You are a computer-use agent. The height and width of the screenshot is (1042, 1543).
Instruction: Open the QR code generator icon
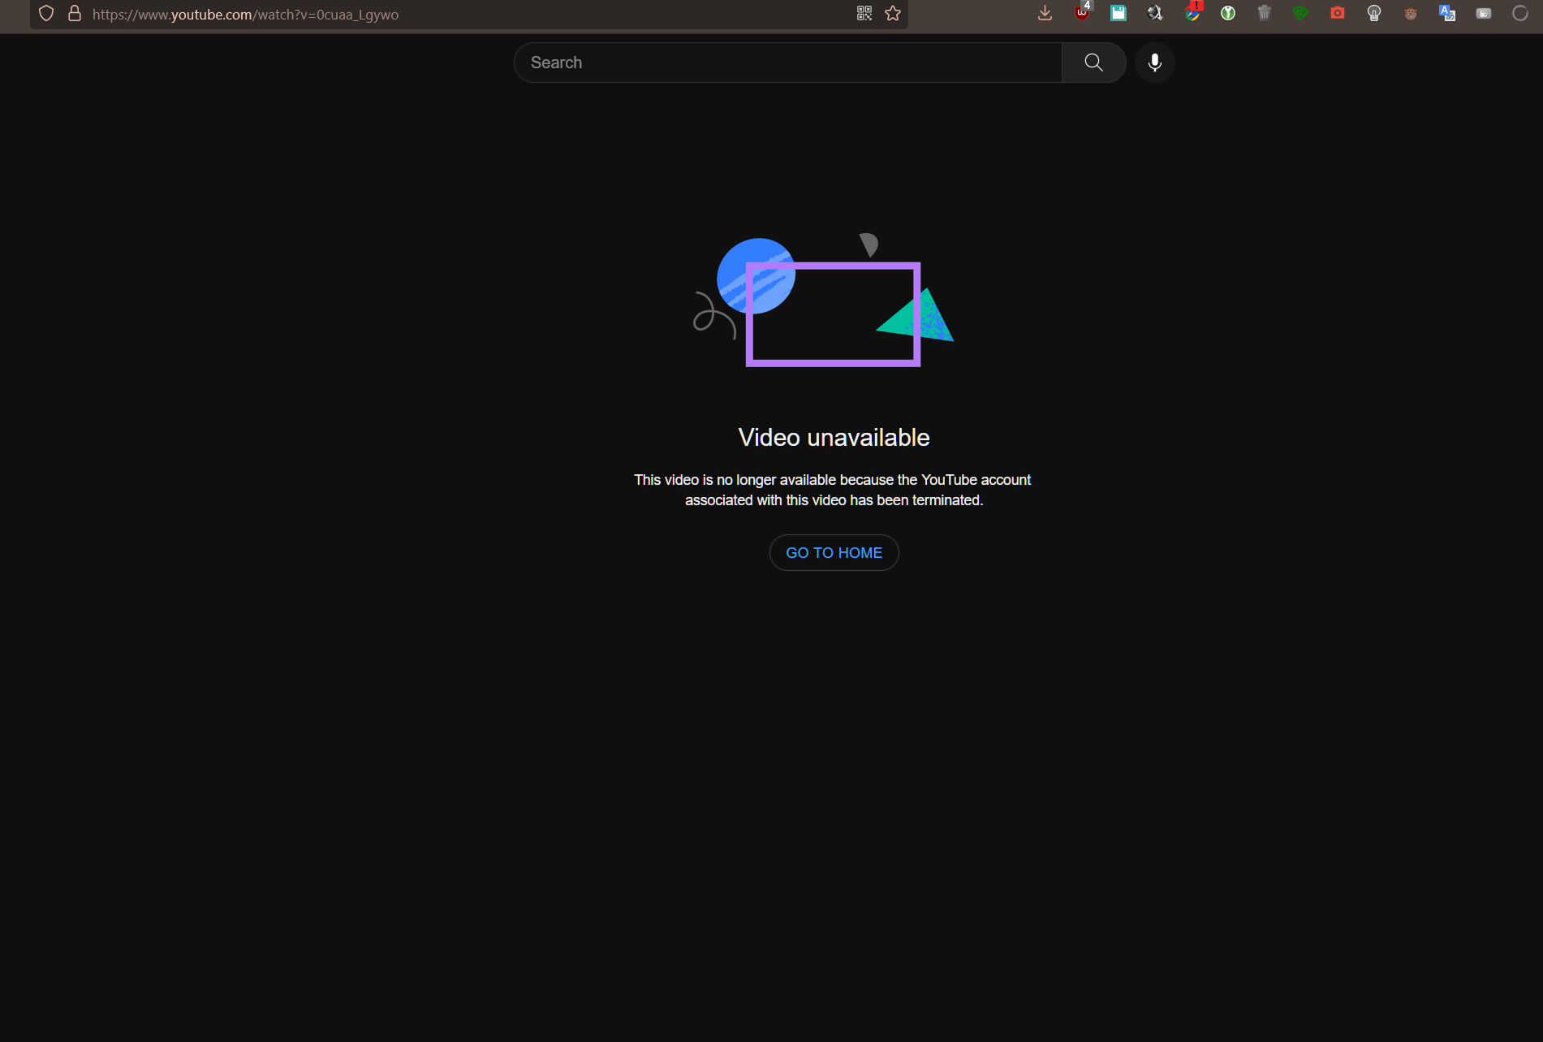tap(864, 14)
